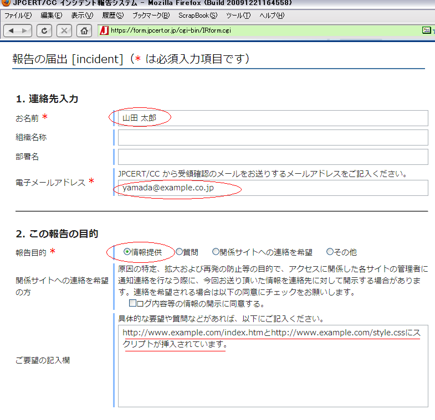
Task: Click the icon at right of address bar
Action: pyautogui.click(x=426, y=30)
